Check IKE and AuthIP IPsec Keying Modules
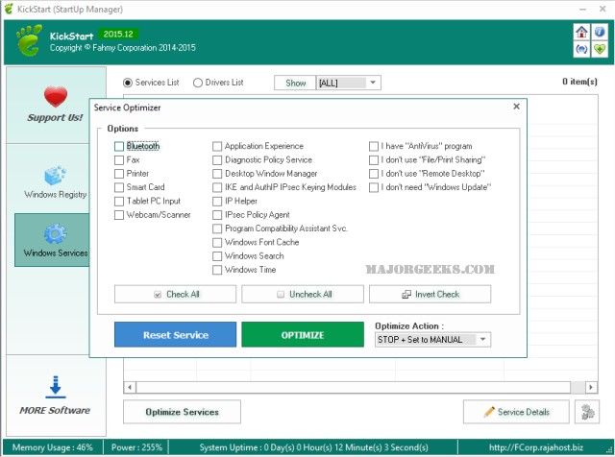615x457 pixels. click(217, 187)
